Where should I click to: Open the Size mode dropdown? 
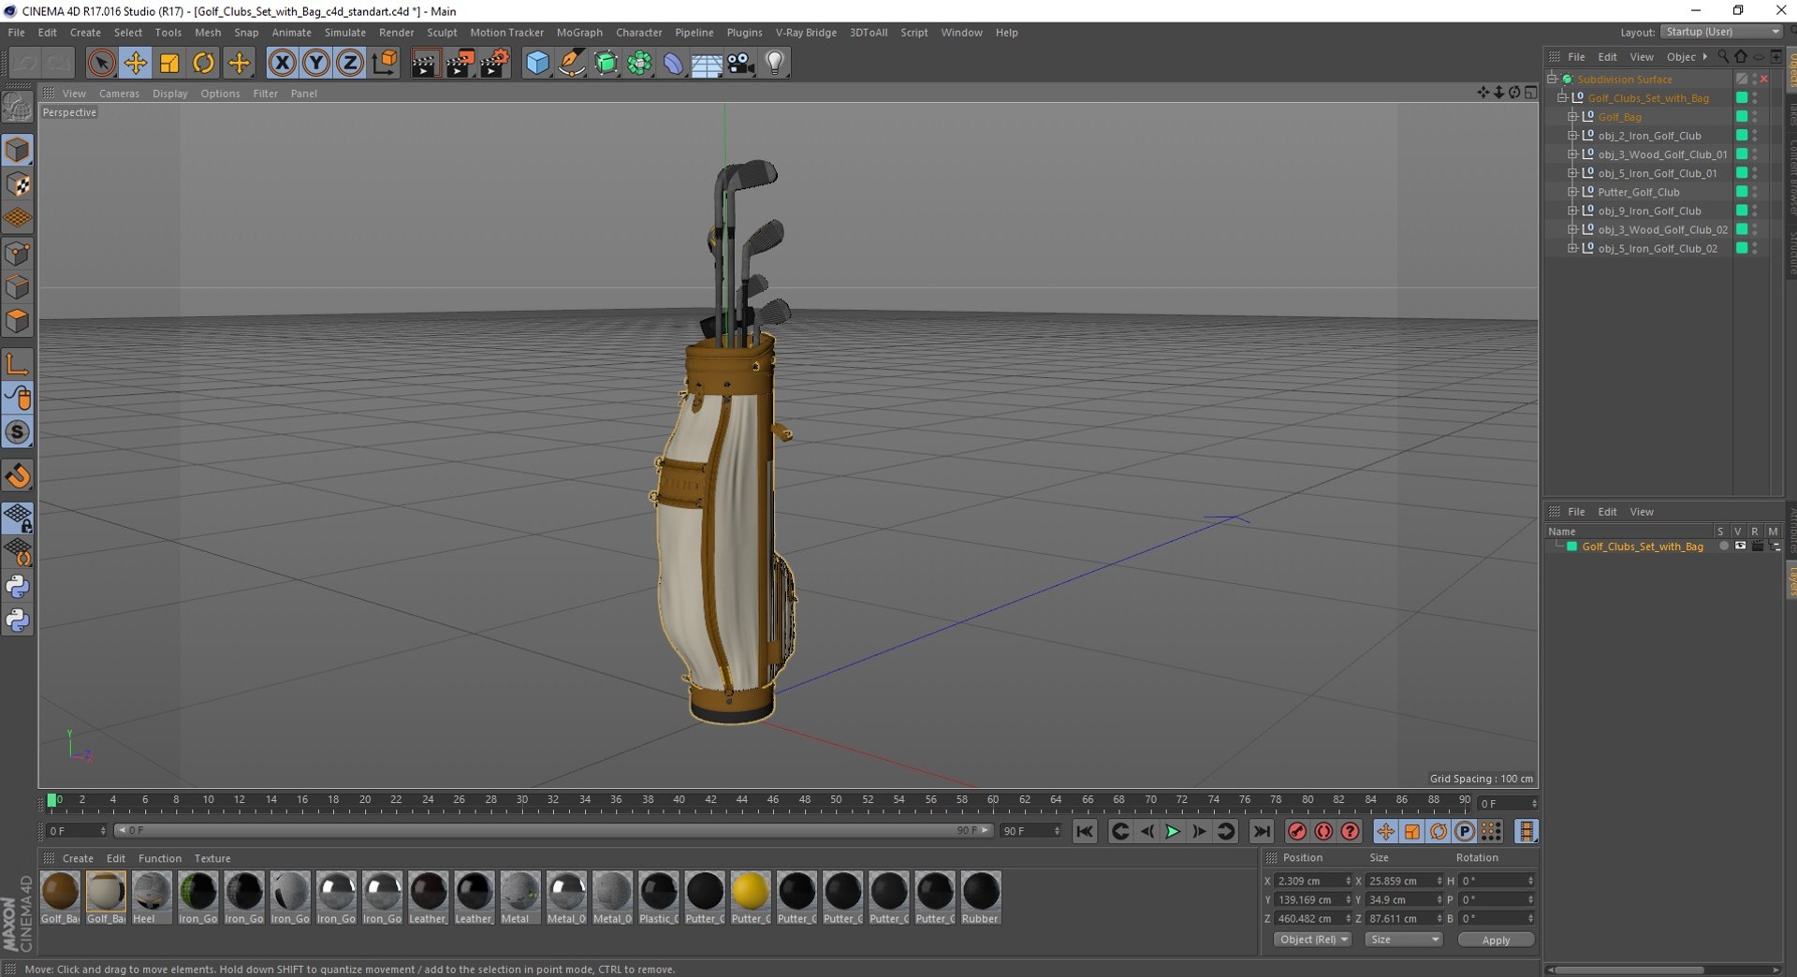pyautogui.click(x=1403, y=940)
